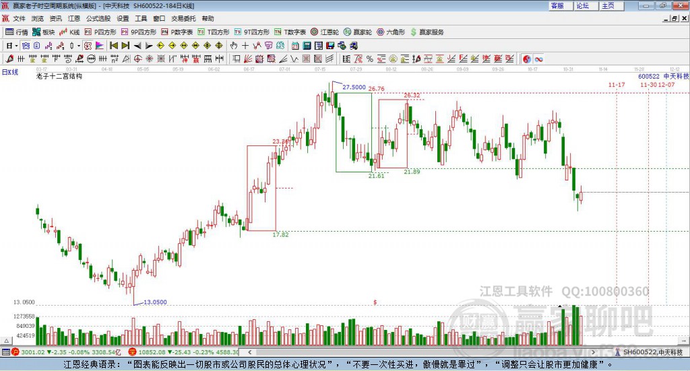Jump to last bar with skip-to-end icon
This screenshot has height=371, width=690.
click(125, 45)
